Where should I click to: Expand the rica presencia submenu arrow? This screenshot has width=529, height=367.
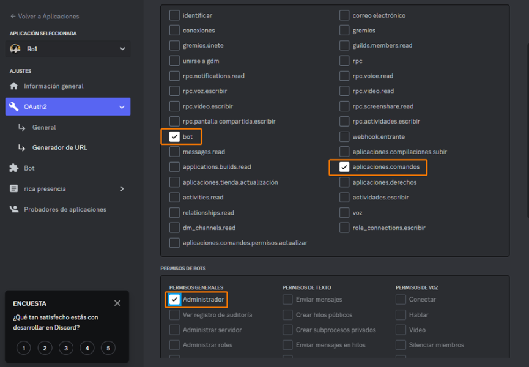tap(122, 189)
